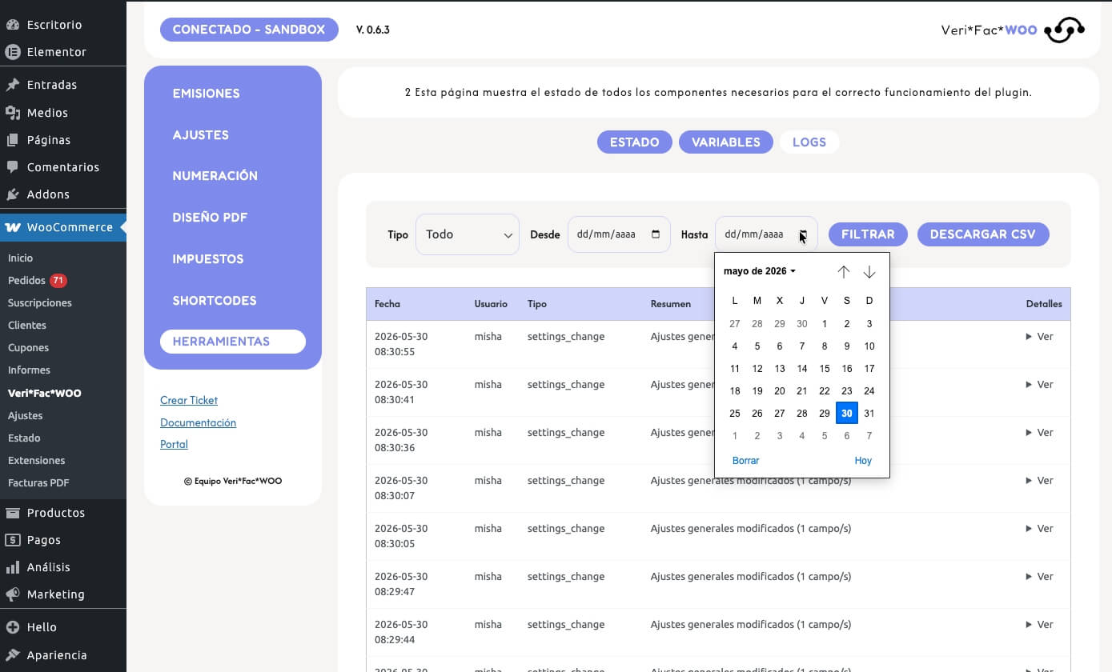Expand the mayo de 2026 month selector
The height and width of the screenshot is (672, 1112).
[x=760, y=271]
